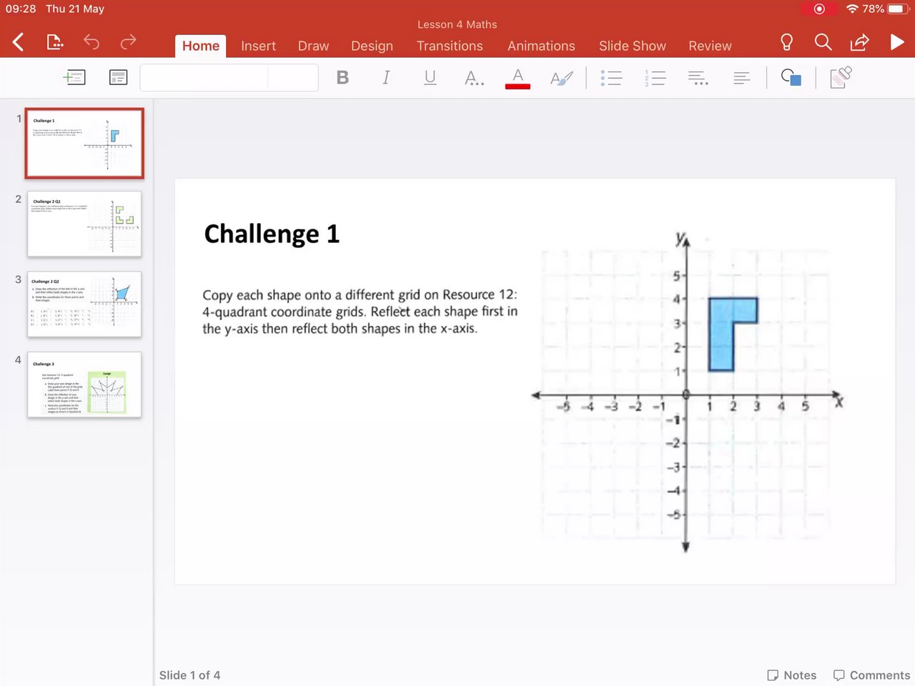This screenshot has width=915, height=686.
Task: Toggle italic formatting
Action: coord(386,77)
